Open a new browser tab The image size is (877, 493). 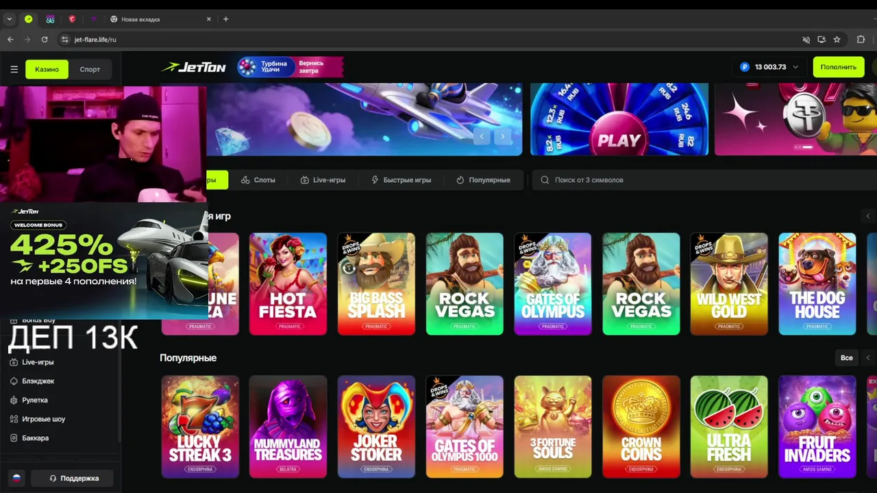tap(225, 19)
